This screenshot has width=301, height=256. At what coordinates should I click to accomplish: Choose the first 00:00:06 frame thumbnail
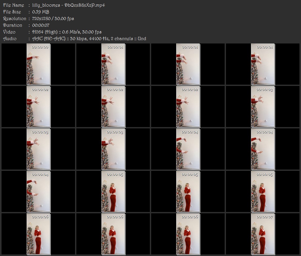pos(38,234)
